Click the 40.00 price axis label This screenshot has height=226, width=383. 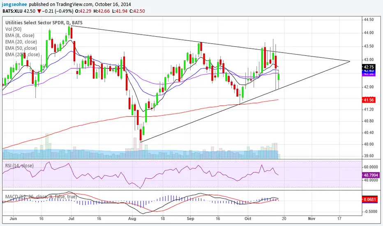369,144
